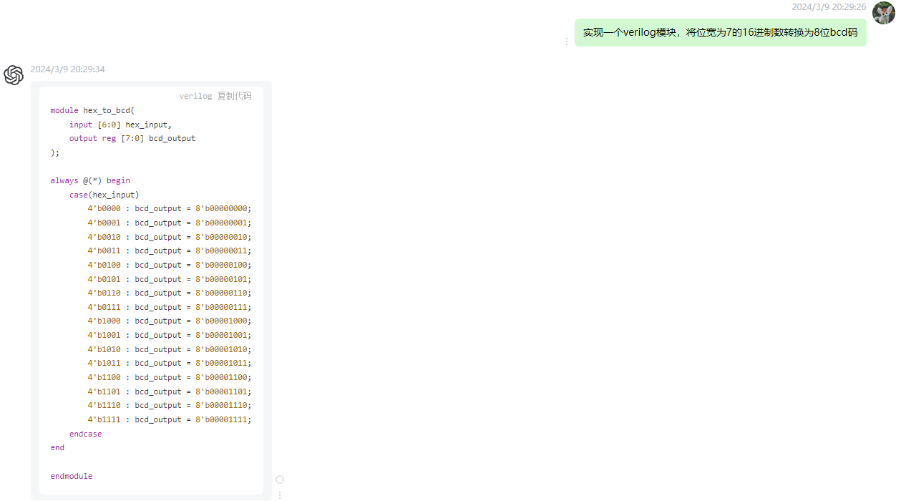Click the 'module hex_to_bcd(' code line

[x=92, y=110]
